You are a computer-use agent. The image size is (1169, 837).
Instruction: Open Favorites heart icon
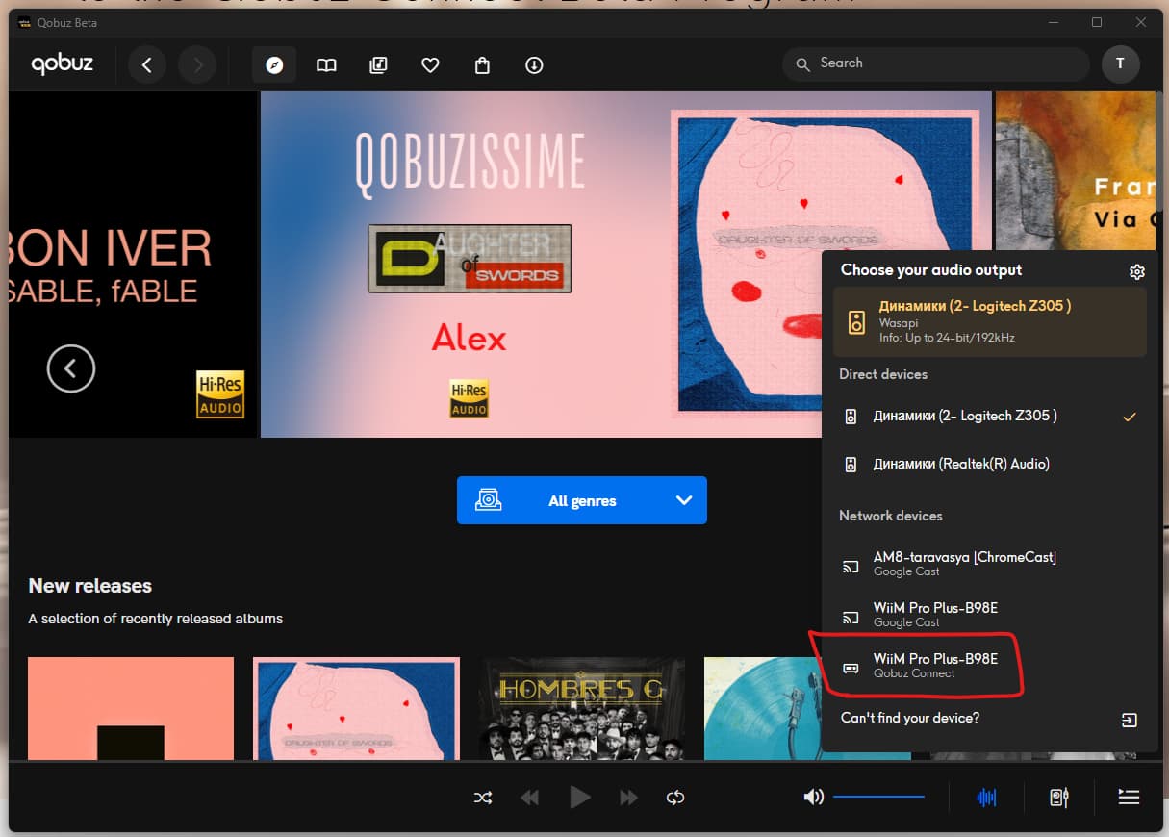click(430, 64)
